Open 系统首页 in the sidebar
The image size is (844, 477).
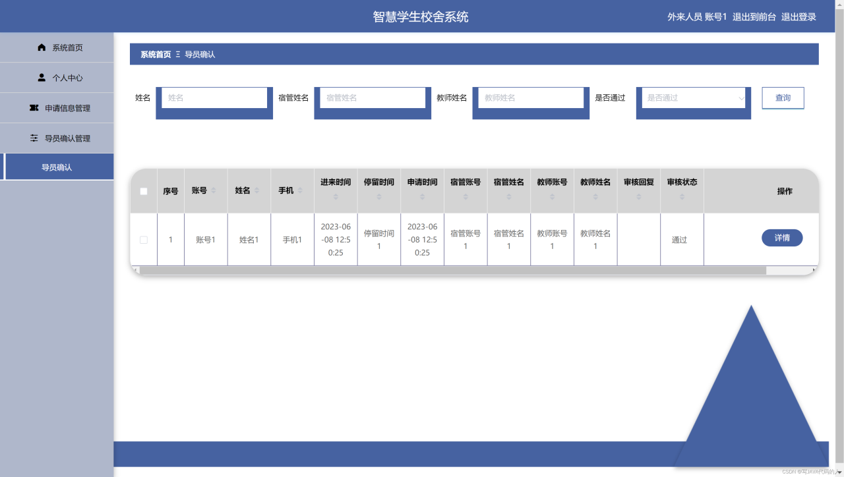57,47
